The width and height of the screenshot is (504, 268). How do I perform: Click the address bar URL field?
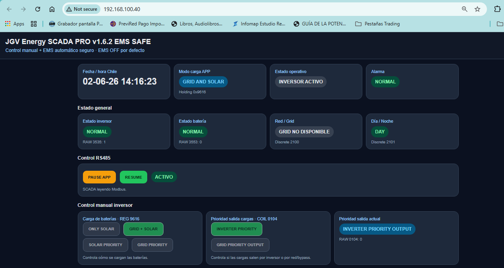[x=278, y=9]
